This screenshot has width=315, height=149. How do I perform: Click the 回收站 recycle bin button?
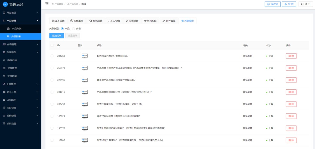tap(272, 4)
